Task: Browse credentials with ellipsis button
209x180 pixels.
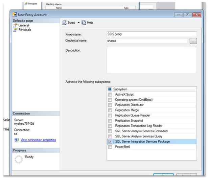Action: click(193, 41)
